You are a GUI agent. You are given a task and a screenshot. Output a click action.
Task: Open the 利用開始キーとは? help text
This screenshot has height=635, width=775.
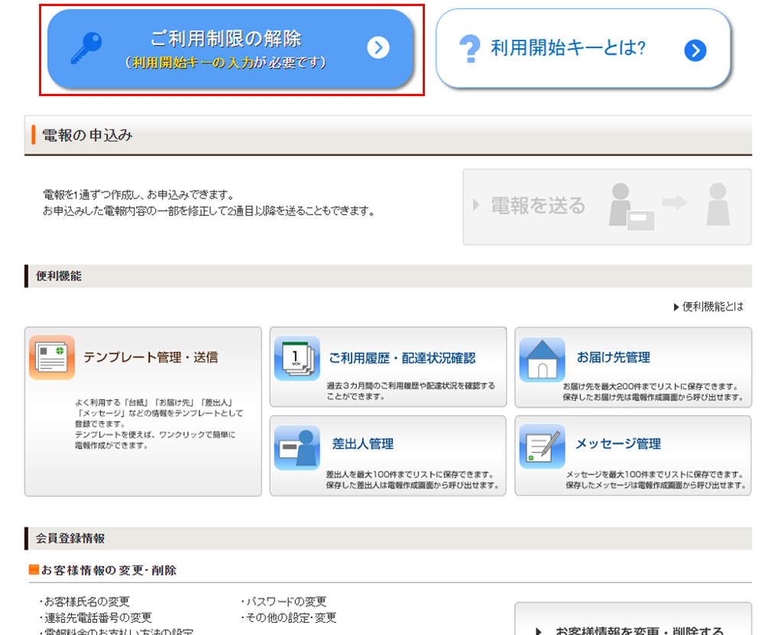coord(568,49)
